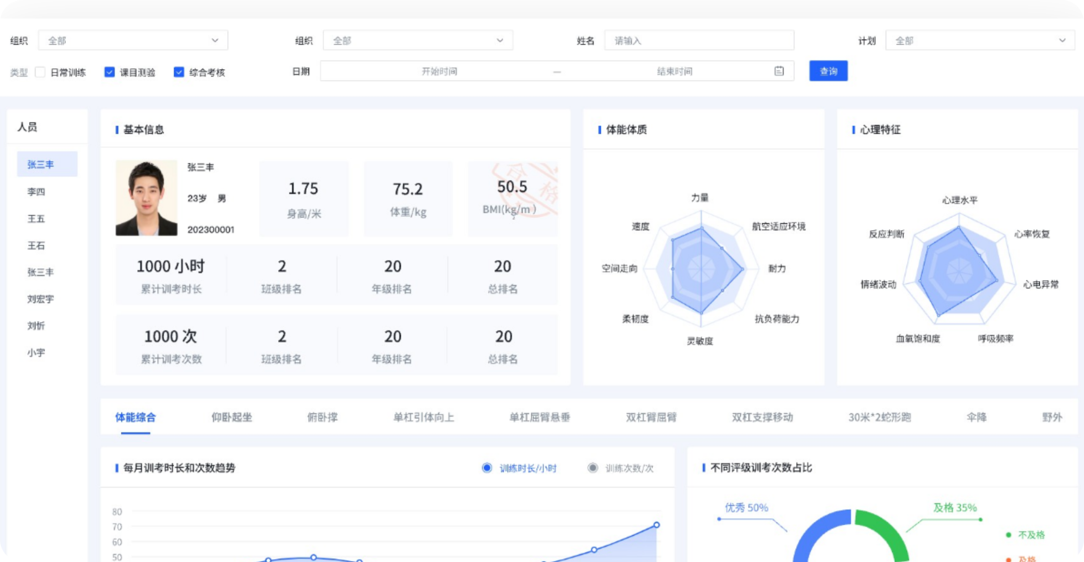This screenshot has height=562, width=1084.
Task: Uncheck the 综合考核 checkbox
Action: pyautogui.click(x=179, y=72)
